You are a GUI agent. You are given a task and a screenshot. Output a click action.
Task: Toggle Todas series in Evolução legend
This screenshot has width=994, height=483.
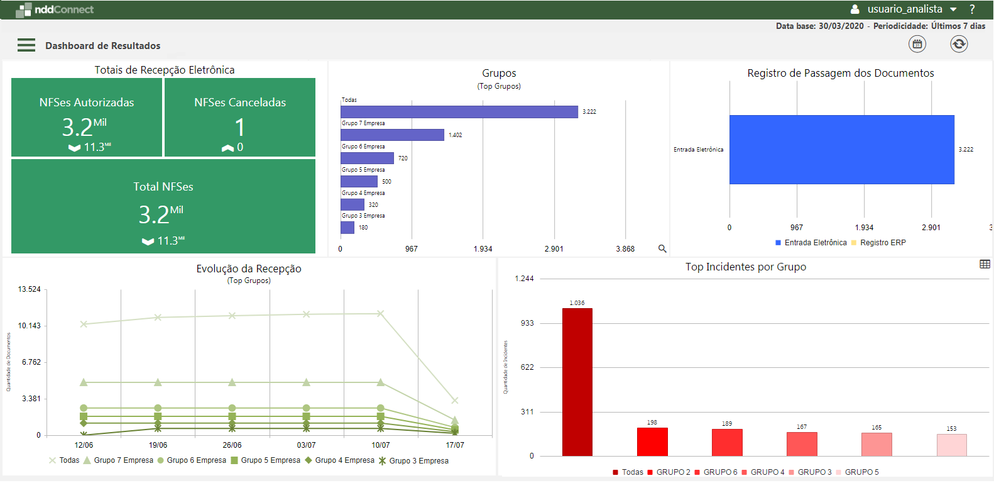click(x=64, y=460)
